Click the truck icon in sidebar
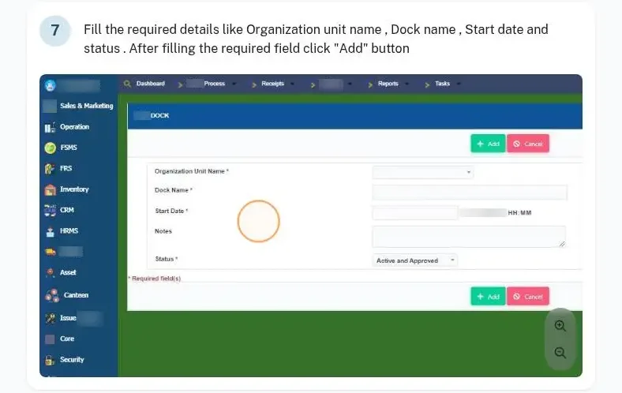This screenshot has width=622, height=393. pos(51,252)
